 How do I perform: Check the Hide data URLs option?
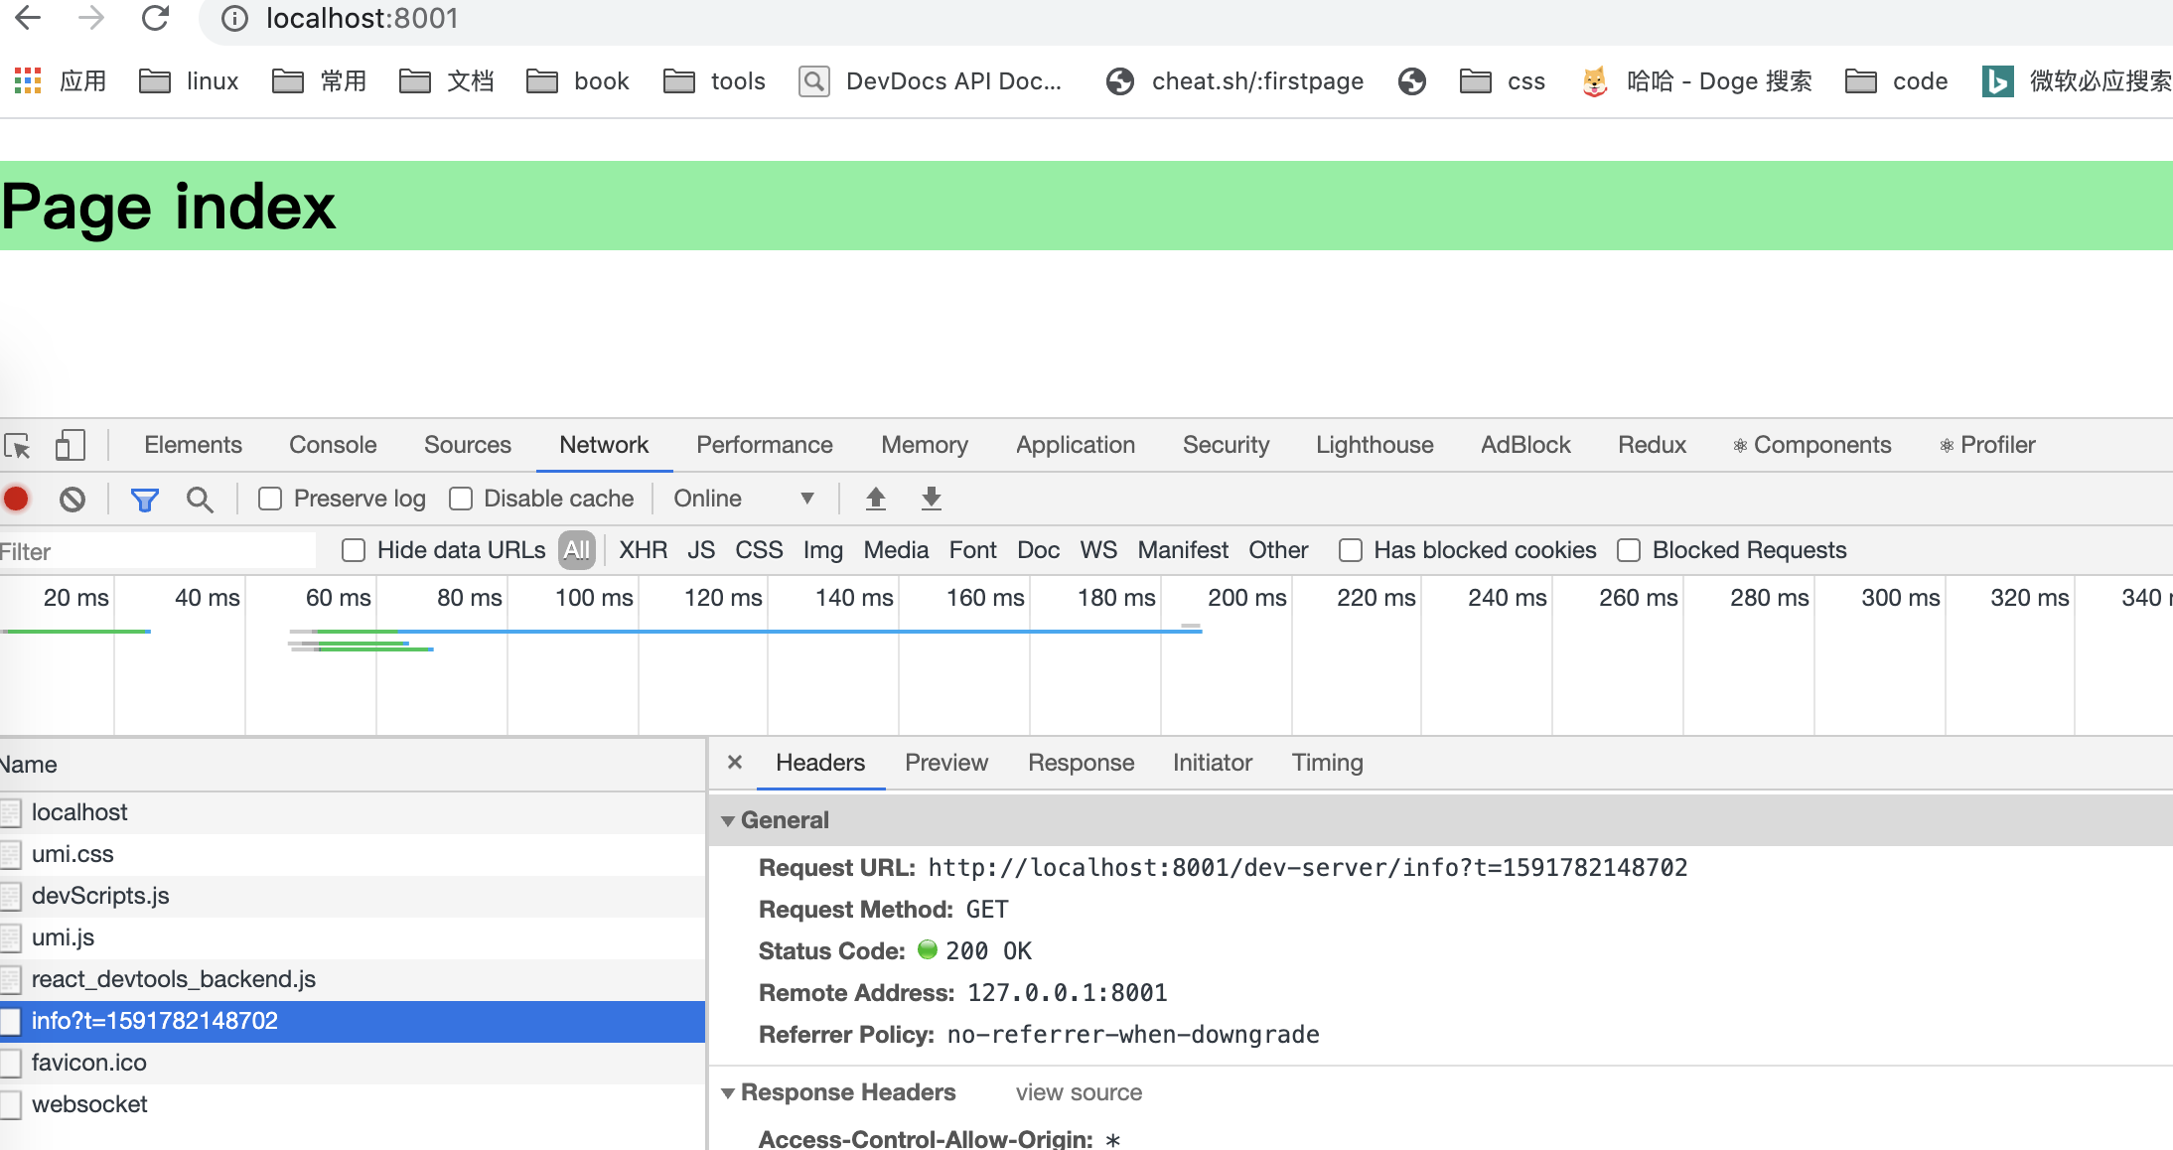tap(354, 549)
